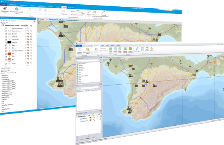The width and height of the screenshot is (224, 145).
Task: Click the wrench Параметры icon
Action: [x=137, y=48]
